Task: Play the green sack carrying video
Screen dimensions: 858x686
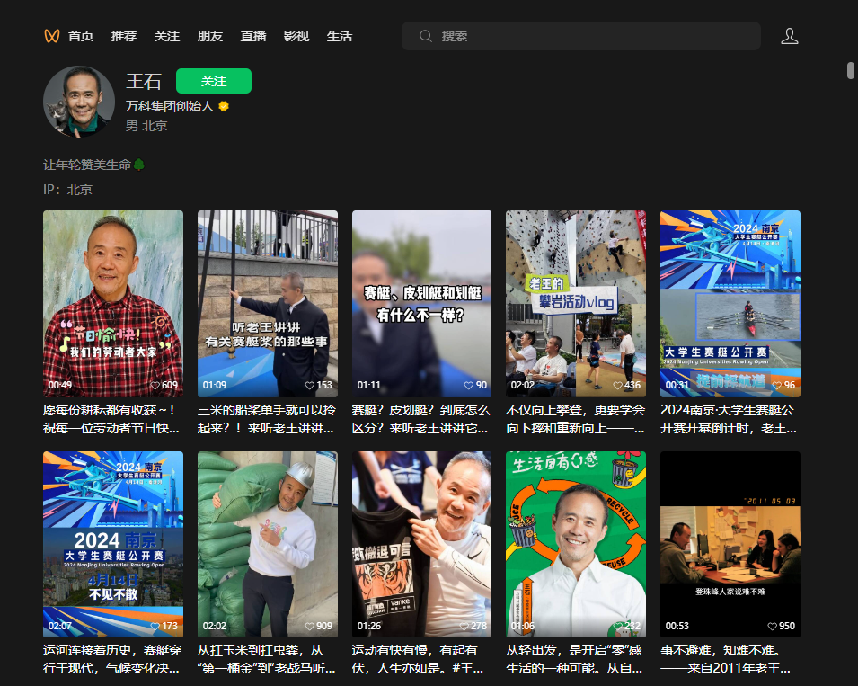Action: (268, 544)
